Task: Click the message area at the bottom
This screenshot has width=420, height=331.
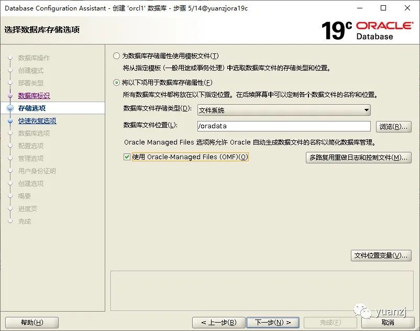Action: tap(262, 291)
